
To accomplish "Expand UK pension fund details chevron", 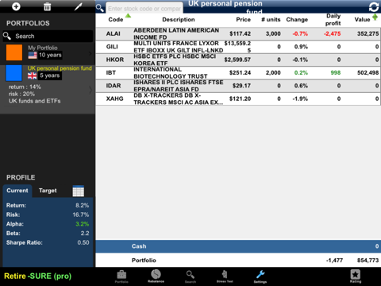I will point(90,91).
